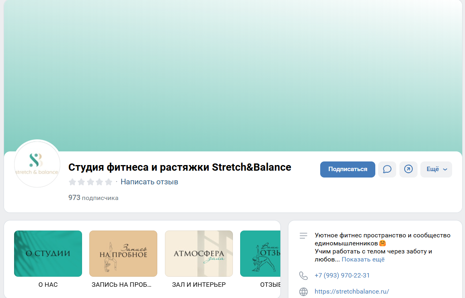Viewport: 465px width, 298px height.
Task: Click the community title Студия фитнеса и растяжки
Action: 180,167
